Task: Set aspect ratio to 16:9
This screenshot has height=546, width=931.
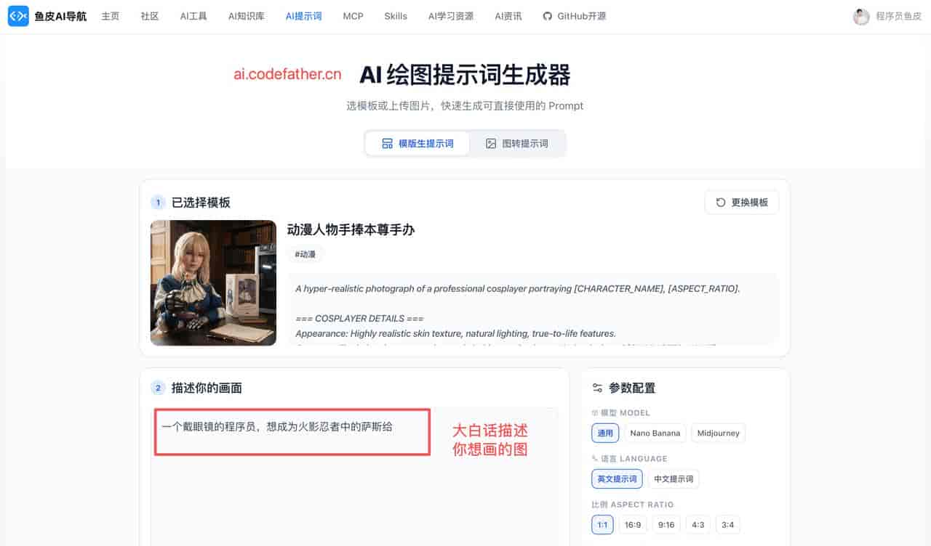Action: tap(633, 525)
